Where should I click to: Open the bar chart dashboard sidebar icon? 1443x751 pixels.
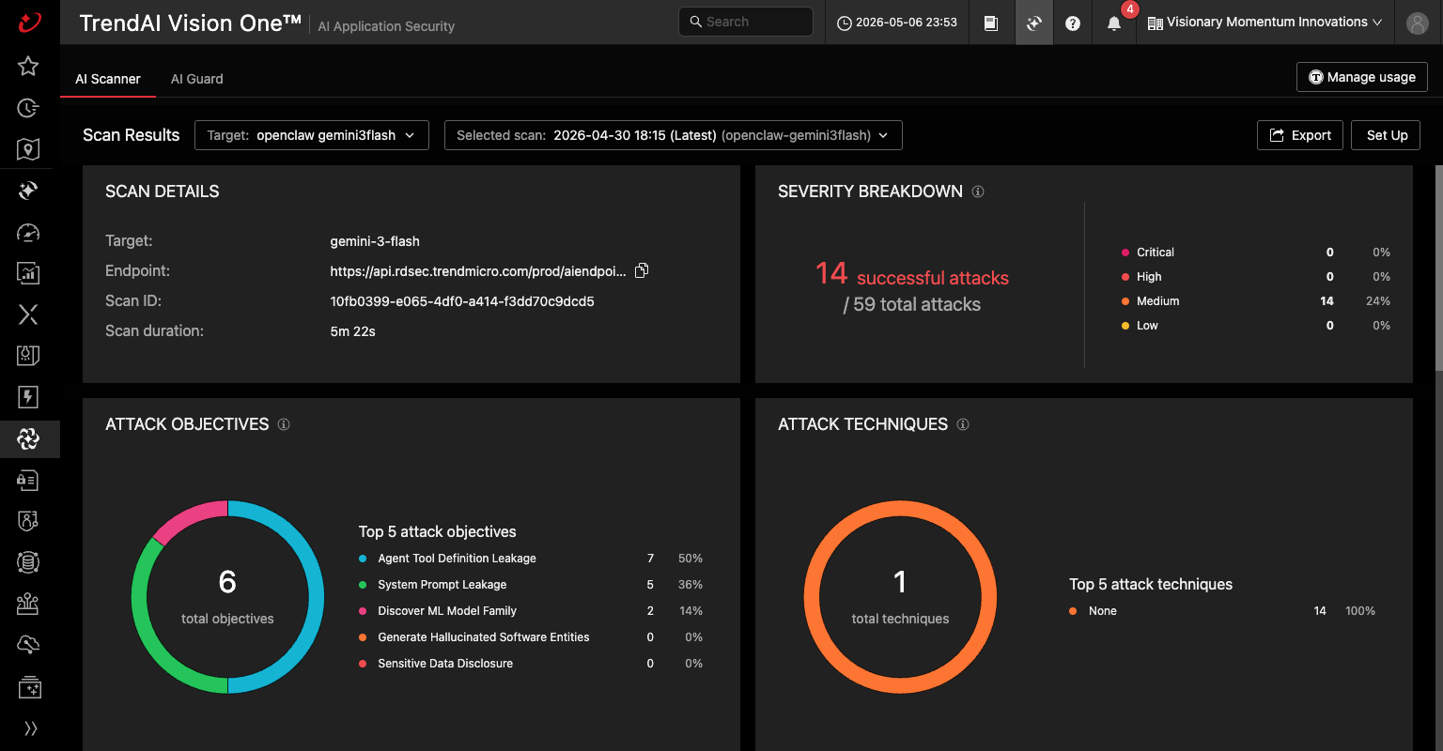pos(28,273)
